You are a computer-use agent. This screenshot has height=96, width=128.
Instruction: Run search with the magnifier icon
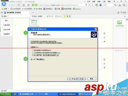coord(115,5)
